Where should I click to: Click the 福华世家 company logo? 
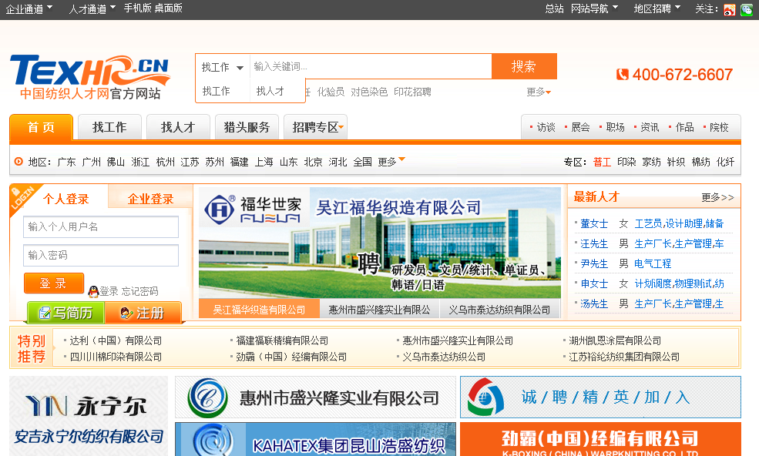point(253,209)
